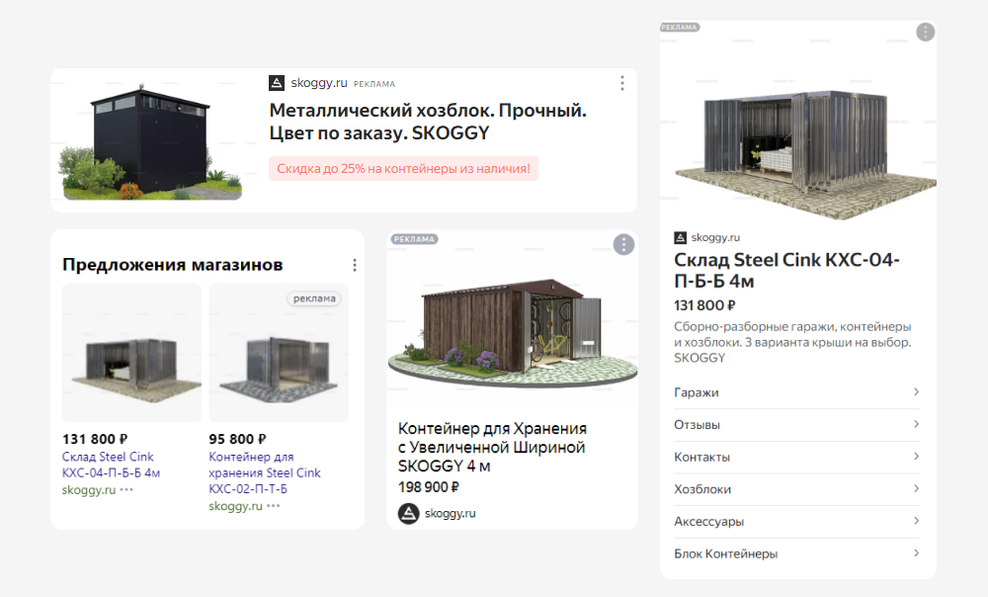This screenshot has width=988, height=597.
Task: Click skoggy logo icon in top banner ad
Action: click(x=277, y=83)
